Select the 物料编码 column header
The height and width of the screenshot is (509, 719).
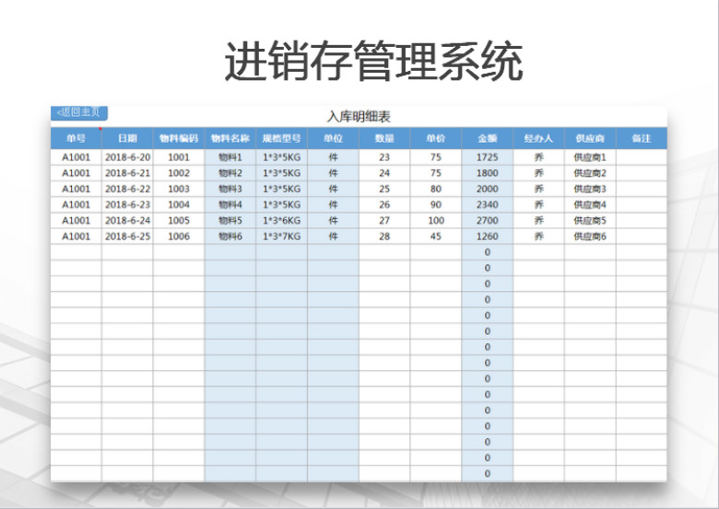(179, 138)
